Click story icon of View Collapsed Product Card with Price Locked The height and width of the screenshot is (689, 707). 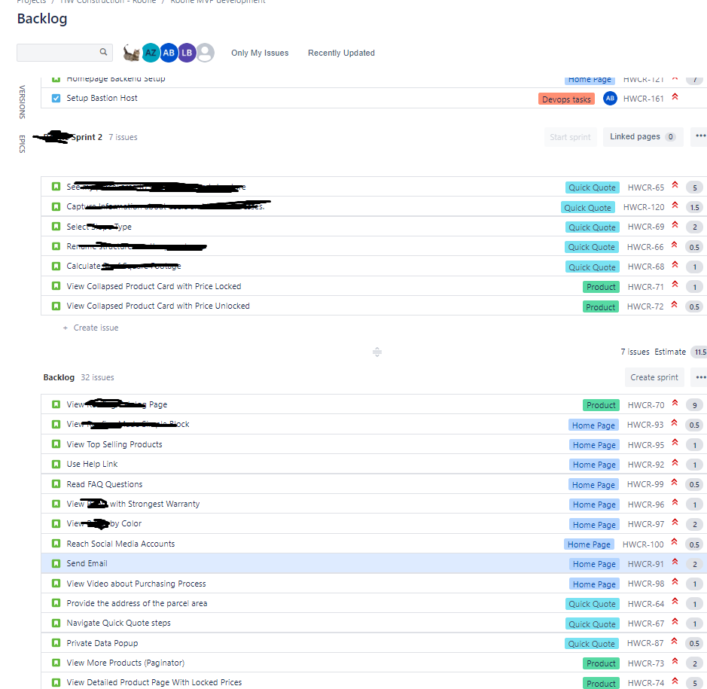[56, 286]
